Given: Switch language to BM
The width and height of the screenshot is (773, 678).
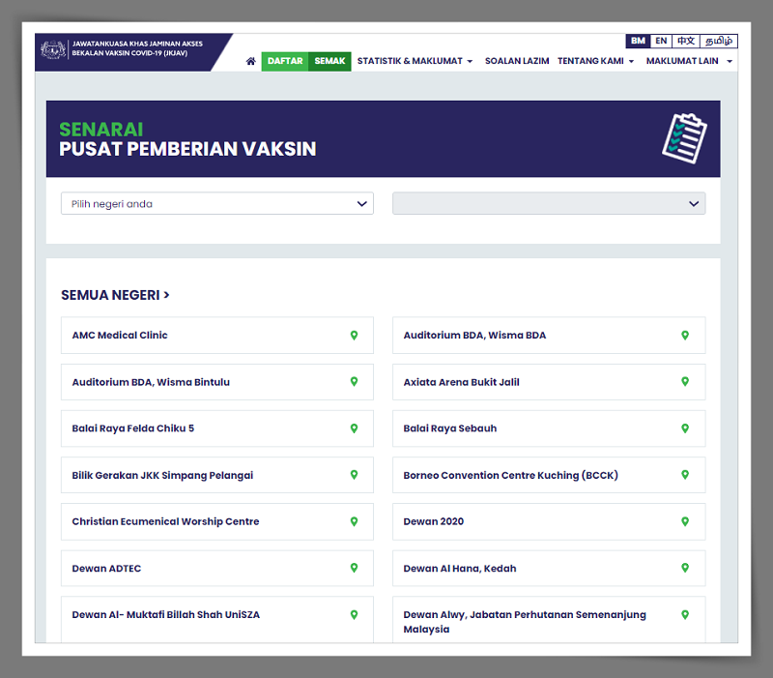Looking at the screenshot, I should (638, 42).
